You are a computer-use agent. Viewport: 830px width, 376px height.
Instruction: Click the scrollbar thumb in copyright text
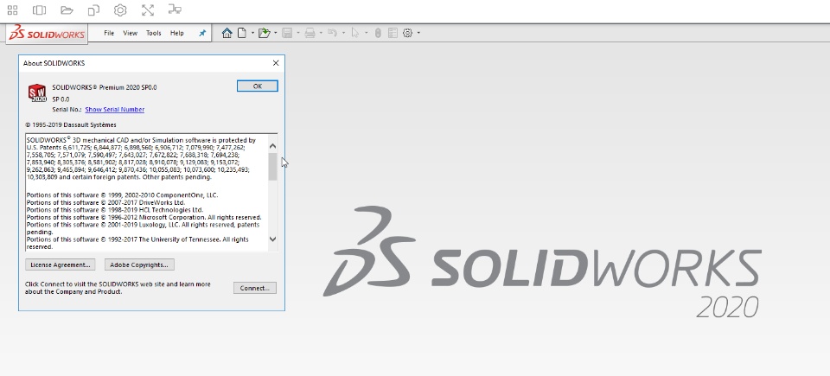pyautogui.click(x=272, y=167)
